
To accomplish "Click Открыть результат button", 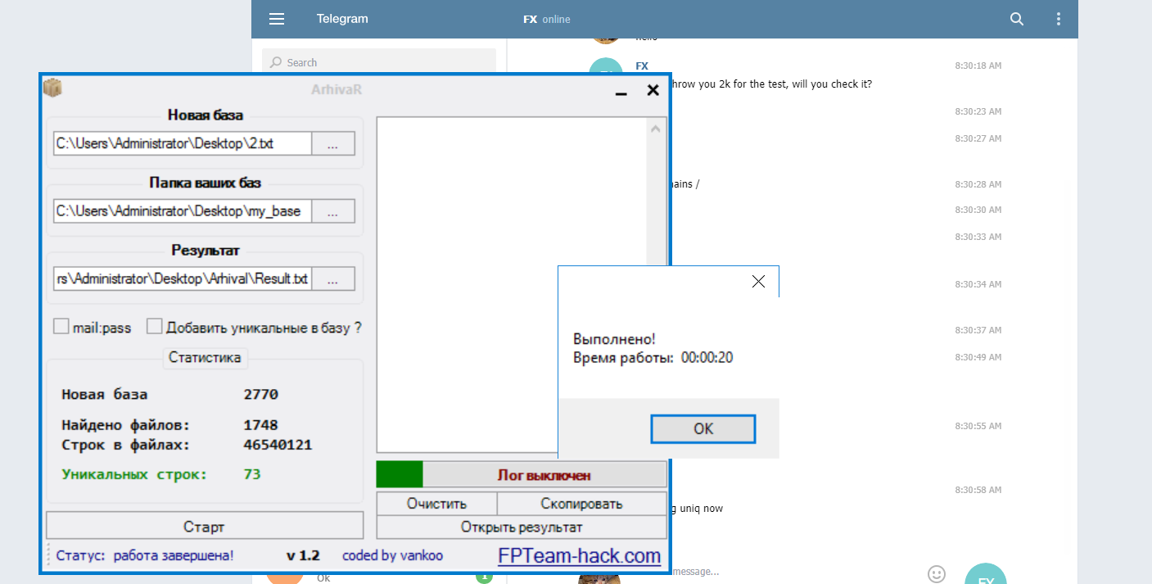I will [x=522, y=527].
